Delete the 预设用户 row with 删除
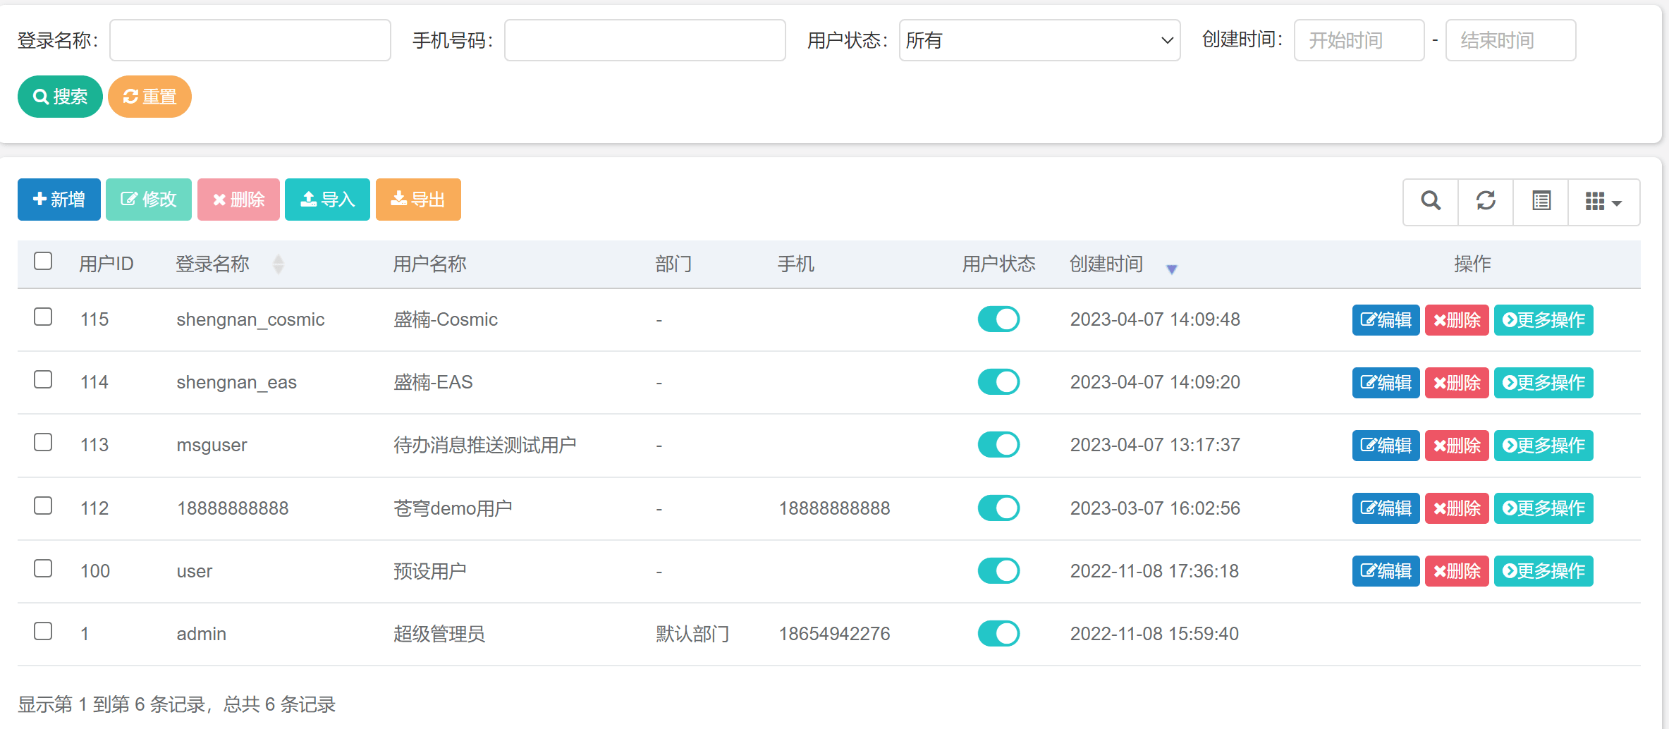Viewport: 1669px width, 729px height. (1457, 571)
